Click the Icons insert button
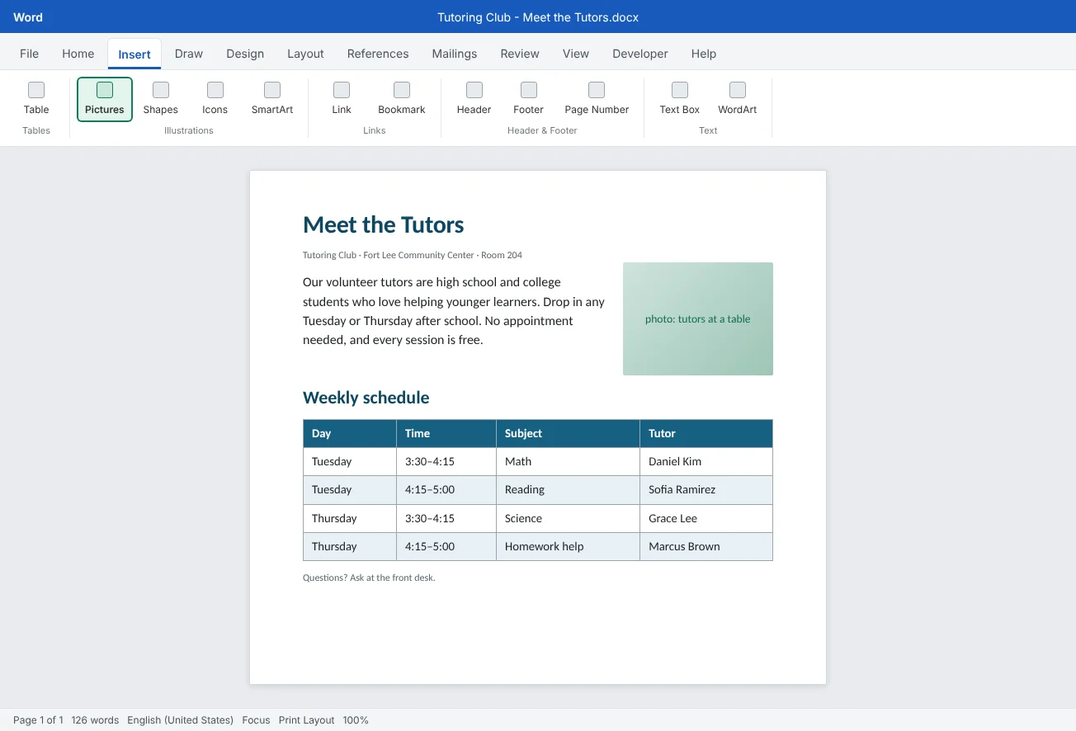Screen dimensions: 1076x731 [215, 99]
